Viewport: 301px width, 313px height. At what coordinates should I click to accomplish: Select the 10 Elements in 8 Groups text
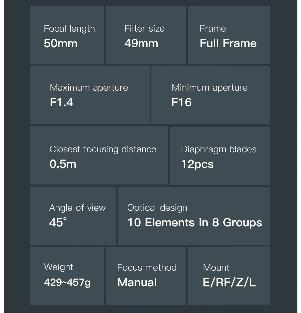195,223
